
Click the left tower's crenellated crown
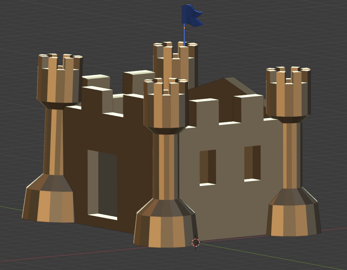60,80
